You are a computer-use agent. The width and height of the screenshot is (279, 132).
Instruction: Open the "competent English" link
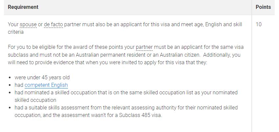tap(46, 85)
